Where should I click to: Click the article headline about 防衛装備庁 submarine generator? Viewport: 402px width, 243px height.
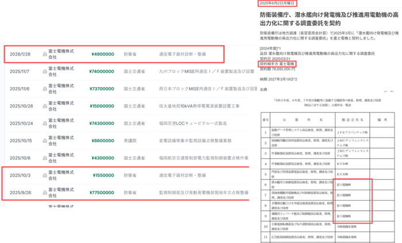tap(329, 19)
